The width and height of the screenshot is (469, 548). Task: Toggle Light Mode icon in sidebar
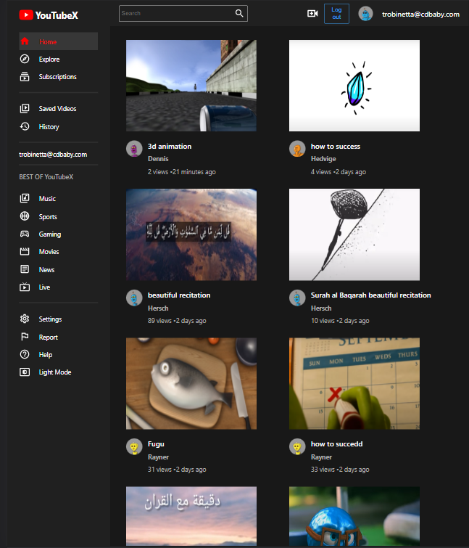[x=25, y=372]
